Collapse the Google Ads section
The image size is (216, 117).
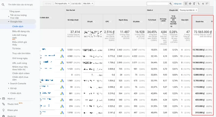(x=9, y=22)
